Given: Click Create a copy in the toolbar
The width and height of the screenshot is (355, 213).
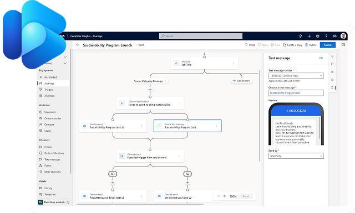Looking at the screenshot, I should (292, 45).
